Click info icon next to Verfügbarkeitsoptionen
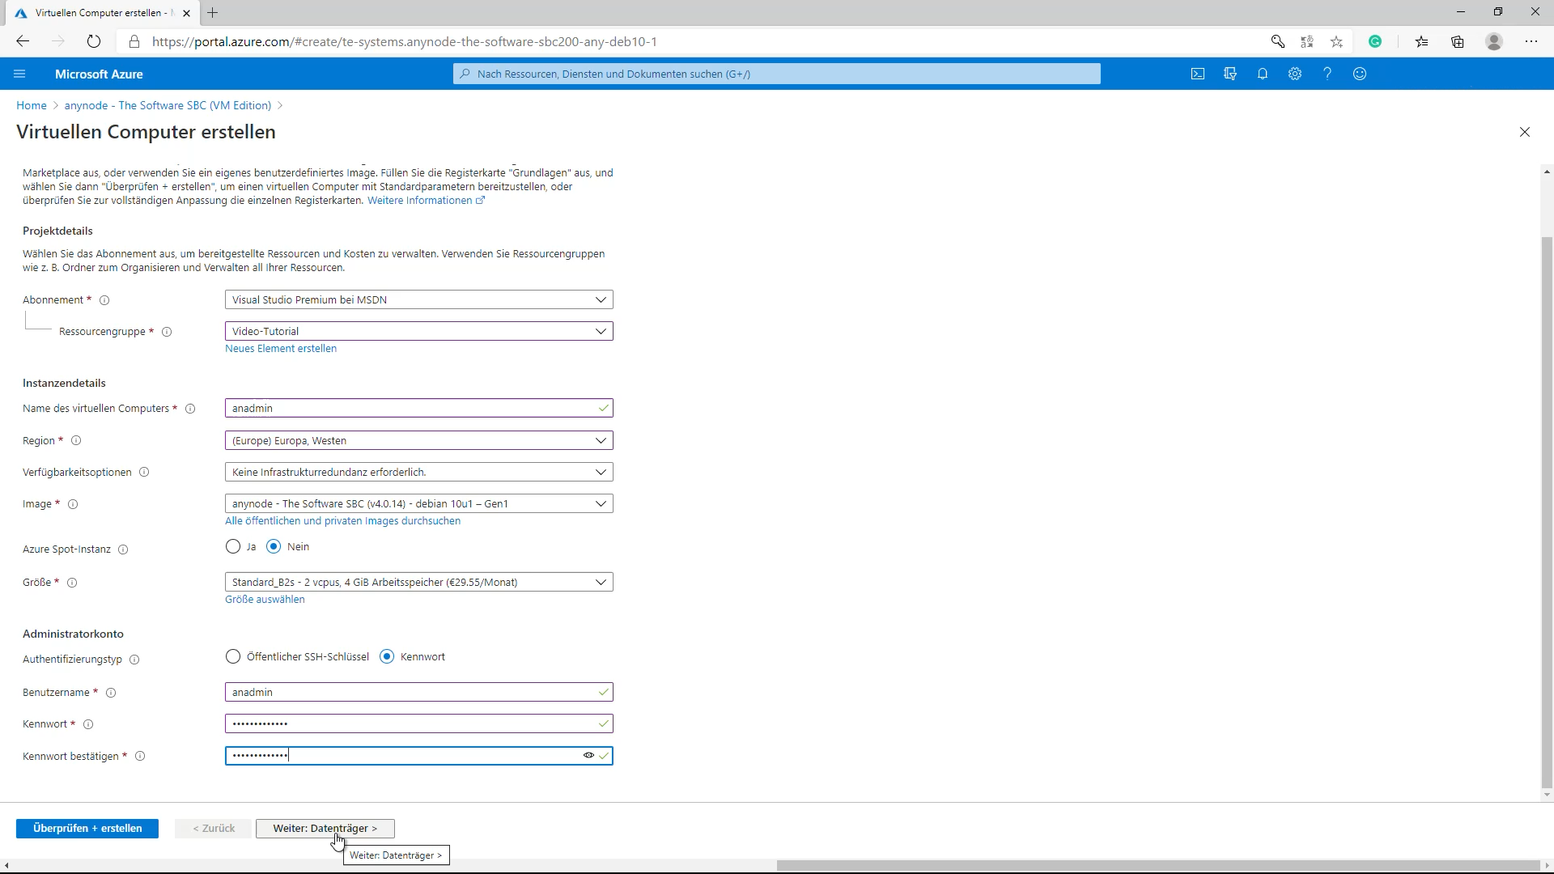This screenshot has width=1554, height=874. 144,473
